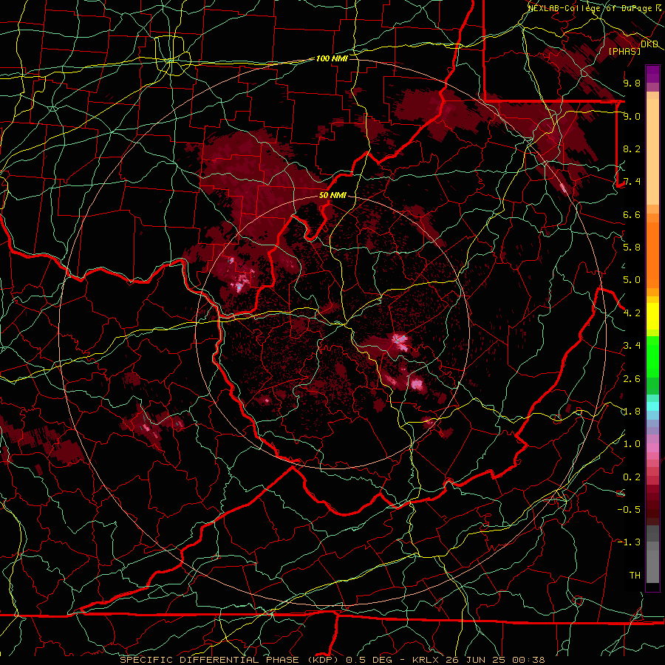Click the '0.5 DEG' elevation angle in caption
The height and width of the screenshot is (665, 665).
369,660
